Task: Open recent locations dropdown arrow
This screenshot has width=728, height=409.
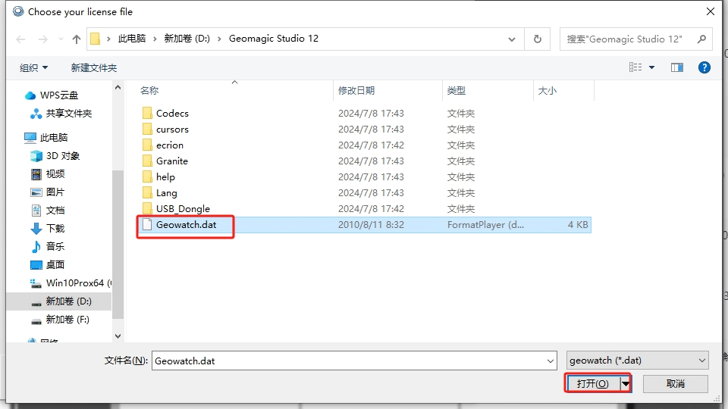Action: (61, 39)
